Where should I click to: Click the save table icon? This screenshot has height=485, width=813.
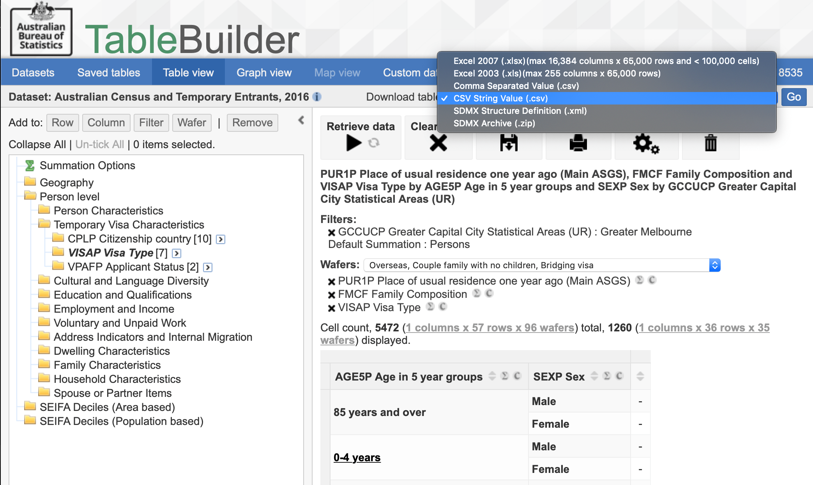pyautogui.click(x=509, y=143)
